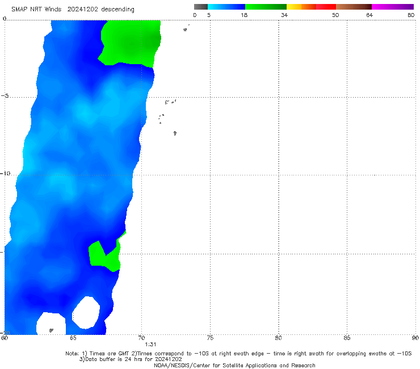The image size is (420, 369).
Task: Click the "1:31" swath time label
Action: point(150,345)
